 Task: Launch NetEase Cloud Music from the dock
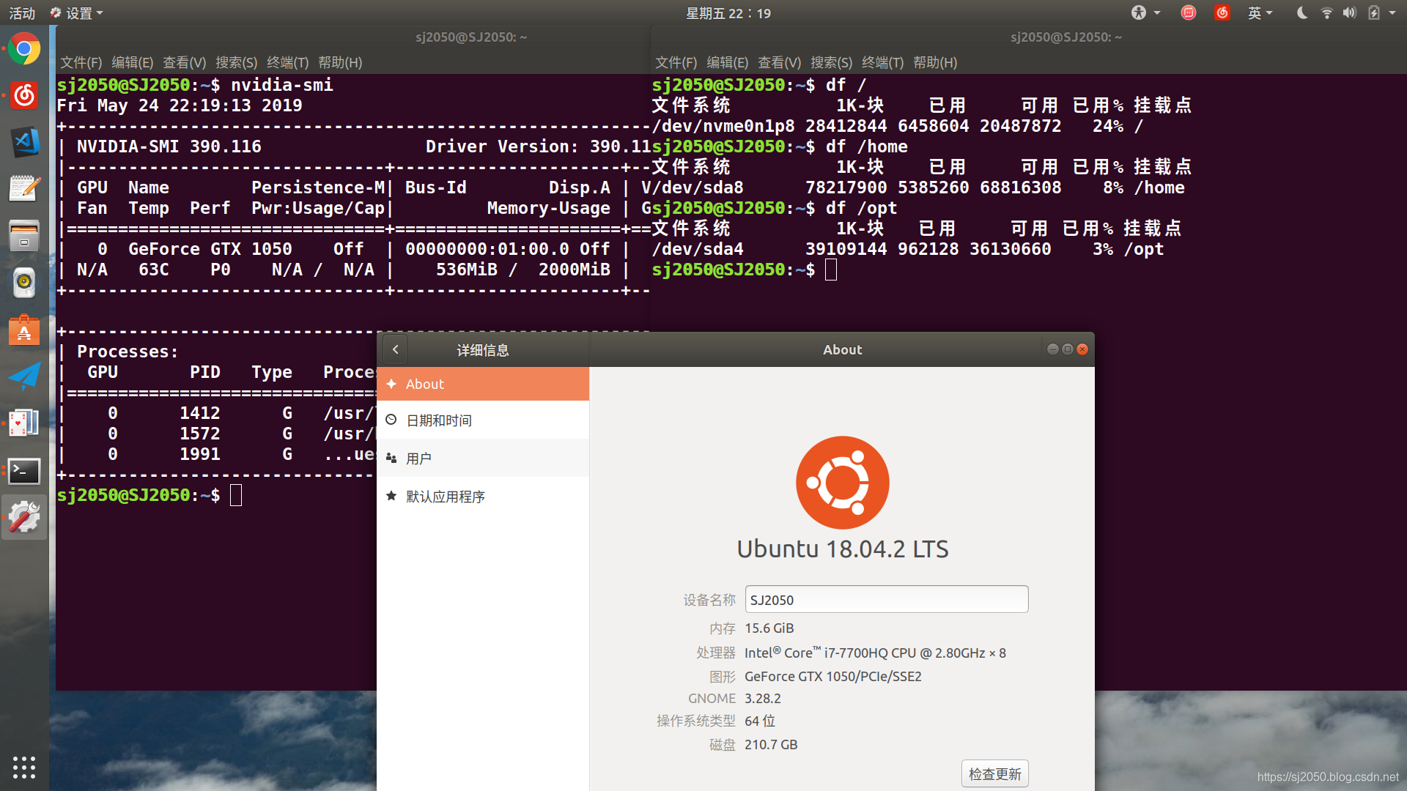(x=24, y=95)
